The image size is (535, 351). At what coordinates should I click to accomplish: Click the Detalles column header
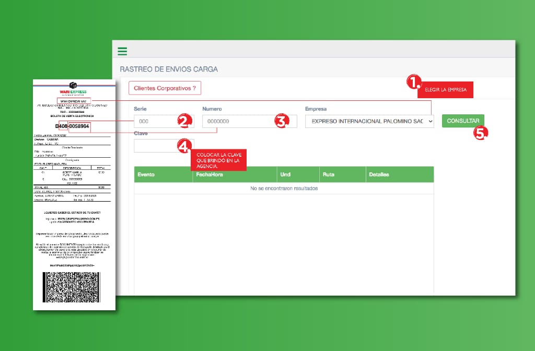(x=378, y=174)
